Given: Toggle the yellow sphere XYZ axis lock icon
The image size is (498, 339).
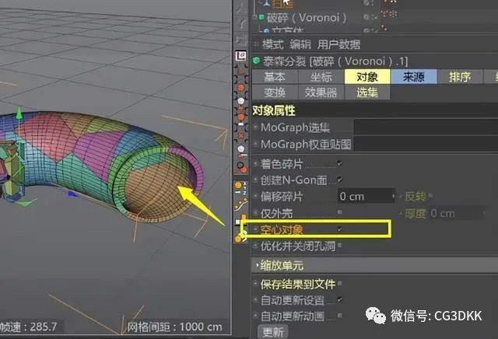Looking at the screenshot, I should tap(240, 187).
